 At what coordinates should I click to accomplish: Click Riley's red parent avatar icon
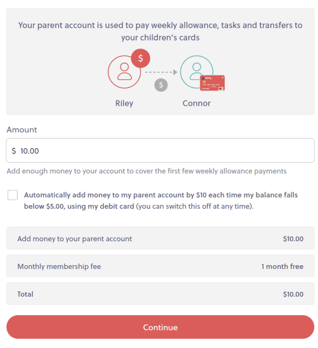124,73
